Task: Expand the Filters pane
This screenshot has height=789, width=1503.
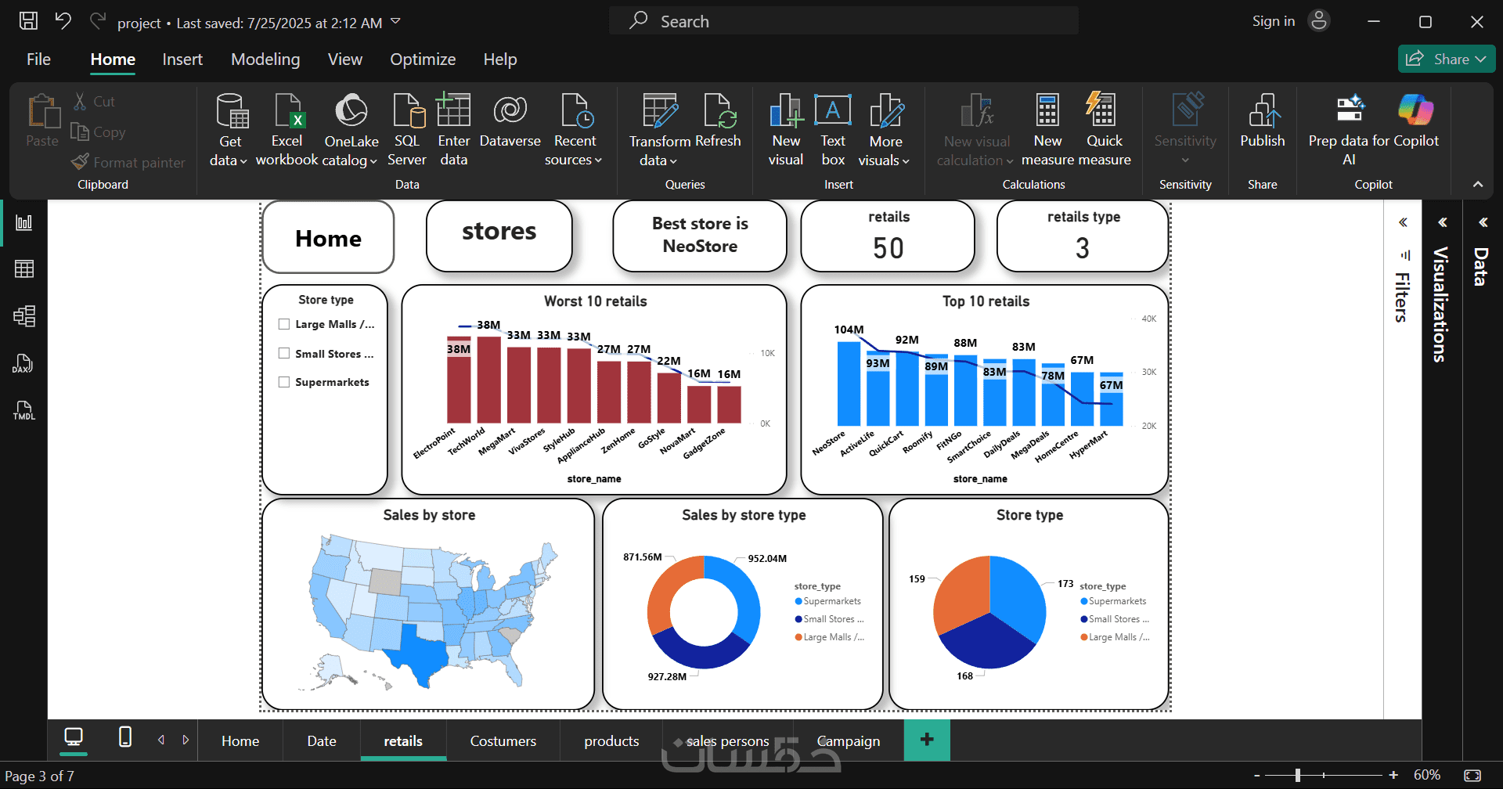Action: point(1403,222)
